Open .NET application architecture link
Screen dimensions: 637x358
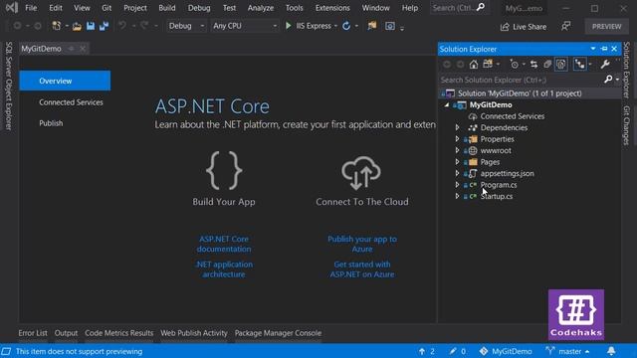click(224, 269)
